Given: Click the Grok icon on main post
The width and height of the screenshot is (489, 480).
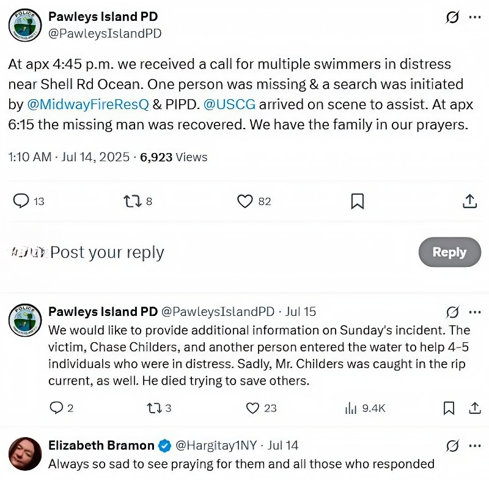Looking at the screenshot, I should point(452,17).
